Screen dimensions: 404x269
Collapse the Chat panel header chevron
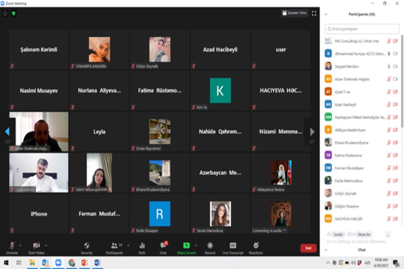(x=326, y=250)
